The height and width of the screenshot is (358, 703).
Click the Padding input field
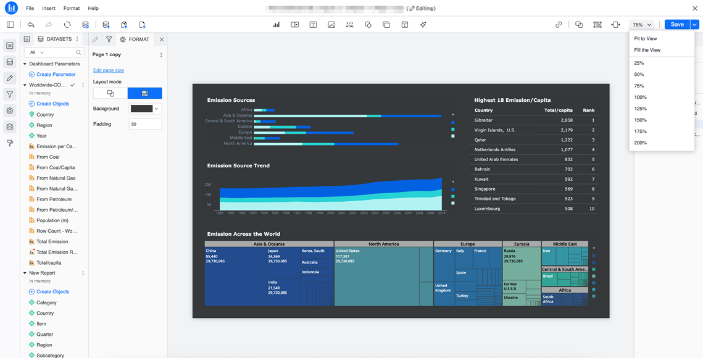145,124
